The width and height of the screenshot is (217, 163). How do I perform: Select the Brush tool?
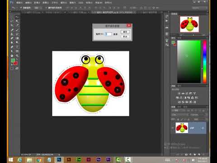pos(17,30)
